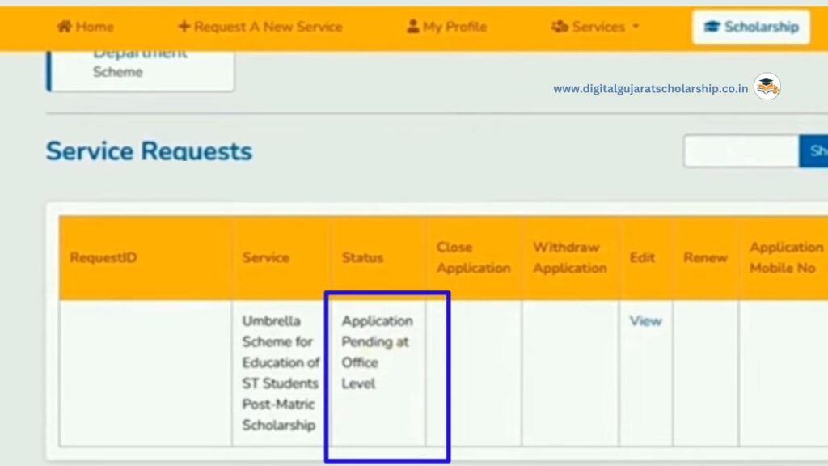Click the Withdraw Application column header
Image resolution: width=828 pixels, height=466 pixels.
[x=570, y=257]
